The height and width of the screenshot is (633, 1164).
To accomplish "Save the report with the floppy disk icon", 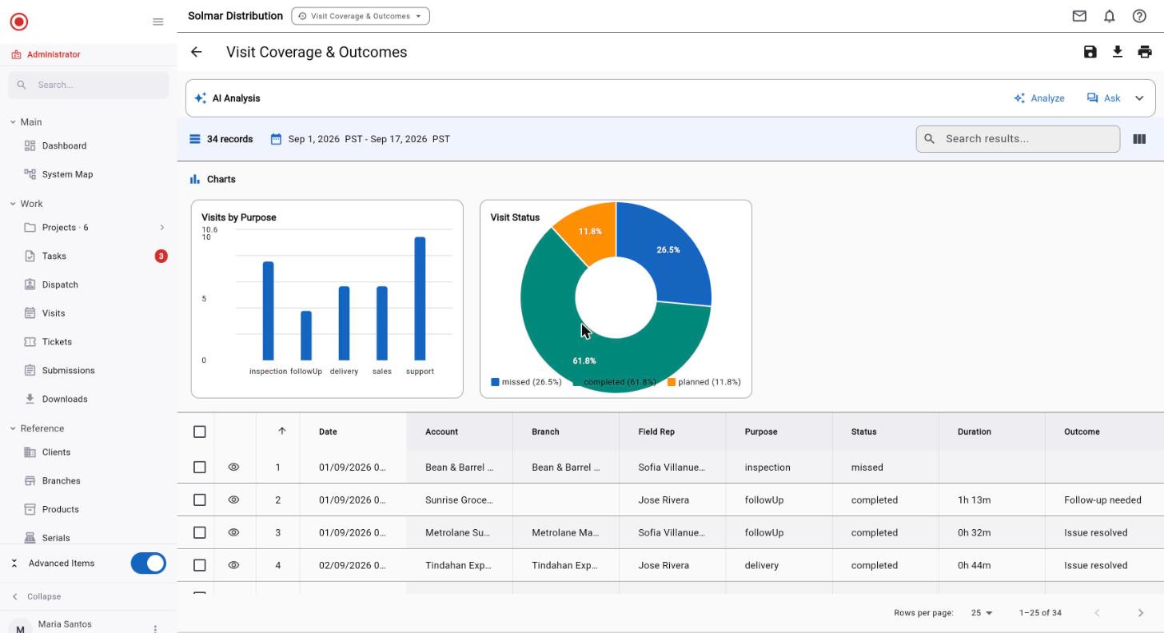I will [1090, 52].
